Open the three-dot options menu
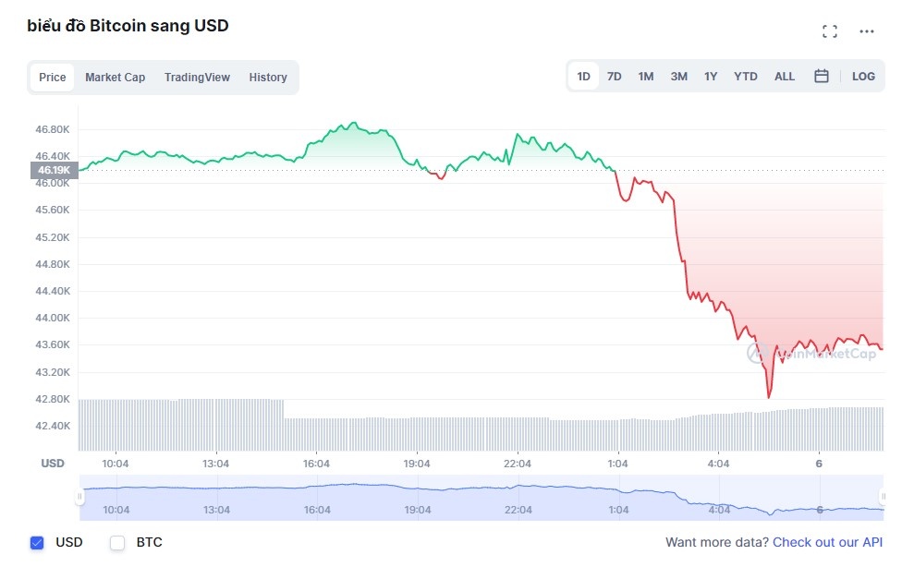This screenshot has height=579, width=902. coord(866,32)
